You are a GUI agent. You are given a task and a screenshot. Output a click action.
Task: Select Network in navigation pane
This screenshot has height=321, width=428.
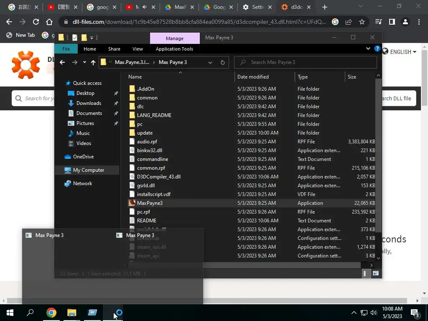tap(82, 183)
